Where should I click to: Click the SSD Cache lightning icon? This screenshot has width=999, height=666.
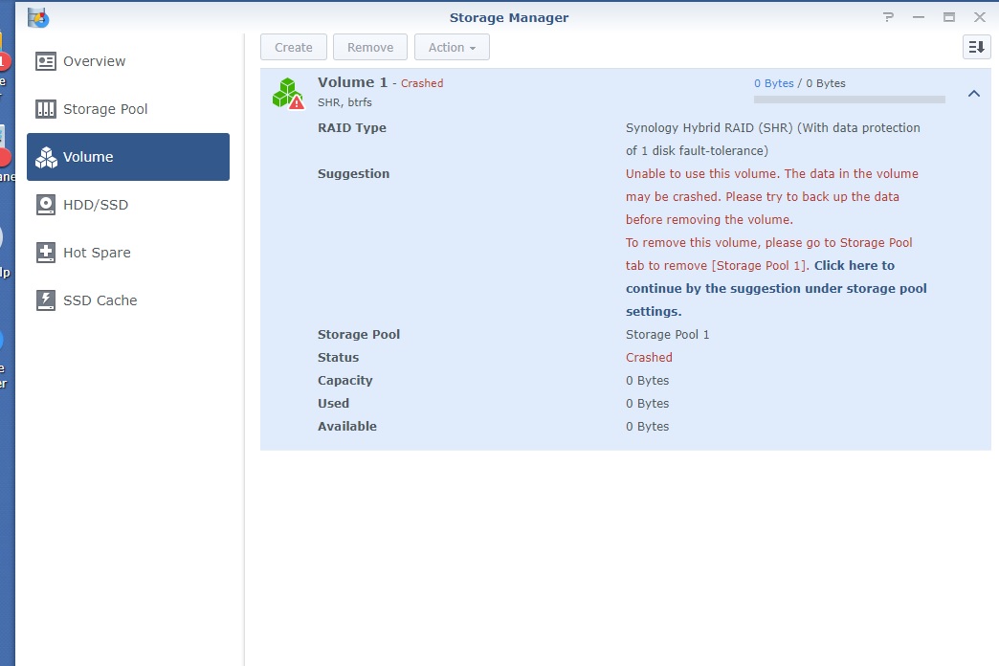46,300
